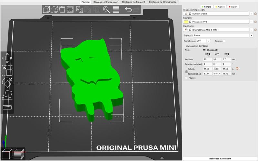The height and width of the screenshot is (161, 258).
Task: Open printer settings gear for Prusa MINI
Action: pos(255,30)
